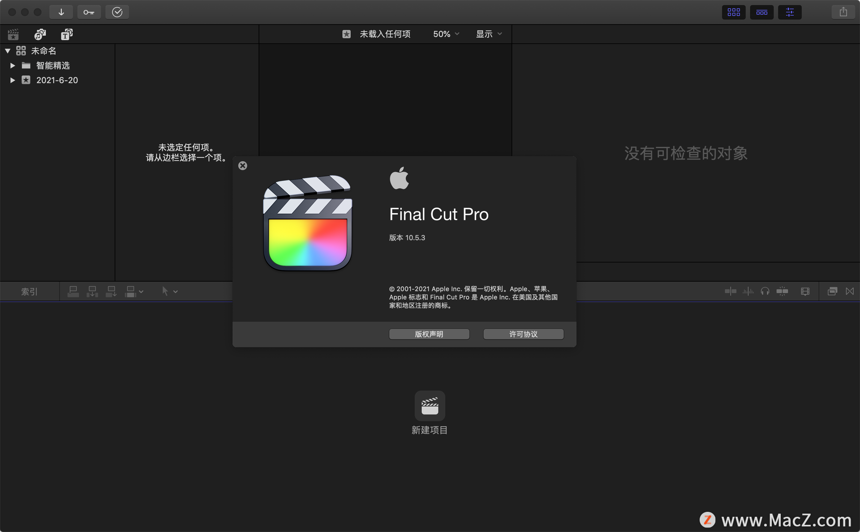Toggle the Browser panel visibility
Screen dimensions: 860x532
click(x=734, y=12)
